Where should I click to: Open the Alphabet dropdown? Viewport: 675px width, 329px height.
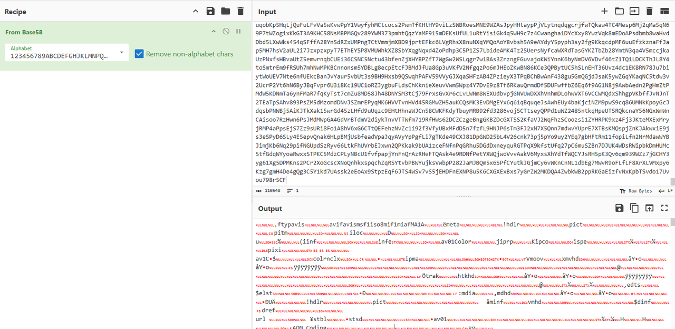[x=122, y=52]
